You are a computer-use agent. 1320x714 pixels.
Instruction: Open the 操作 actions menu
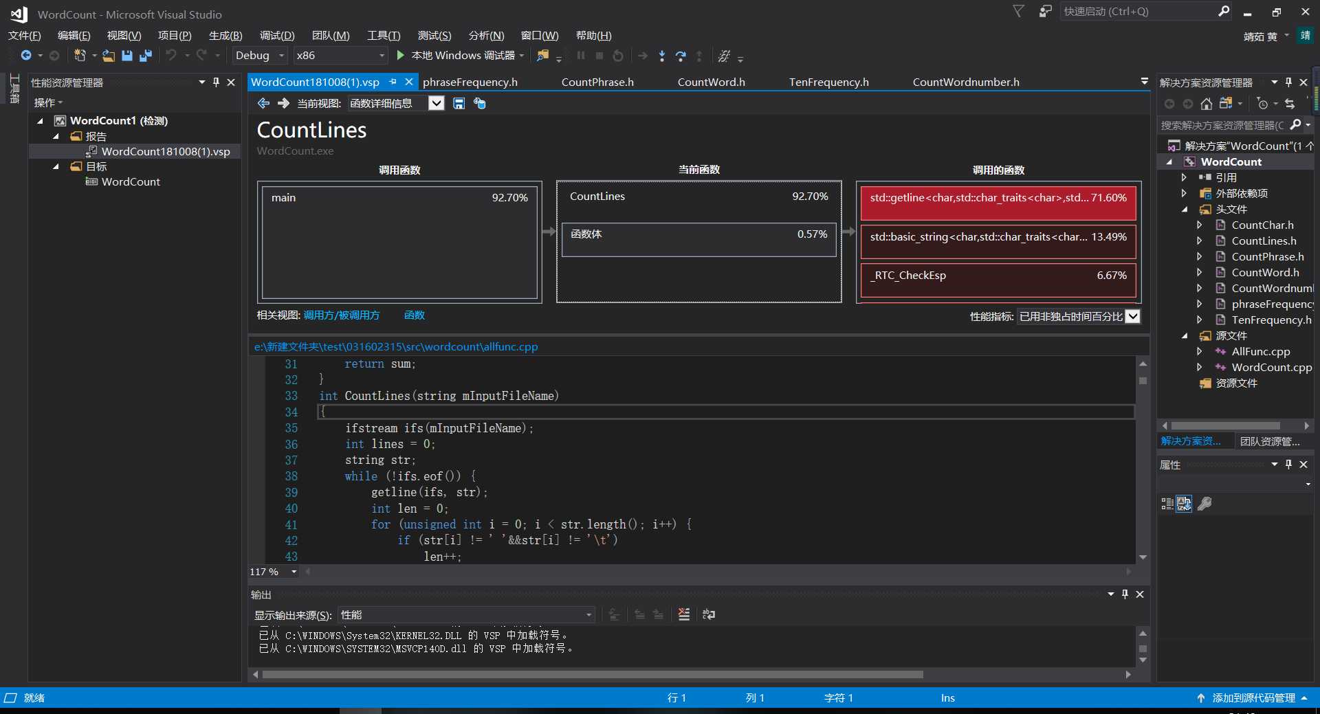point(48,102)
